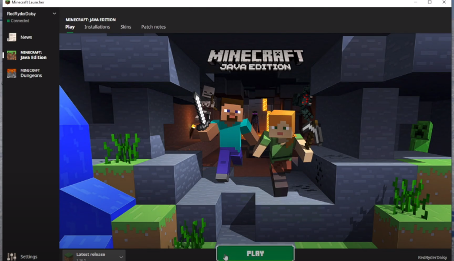Click the Minecraft Java Edition logo artwork

point(256,60)
